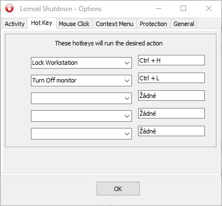222x206 pixels.
Task: Open the Turn Off monitor dropdown
Action: (81, 80)
